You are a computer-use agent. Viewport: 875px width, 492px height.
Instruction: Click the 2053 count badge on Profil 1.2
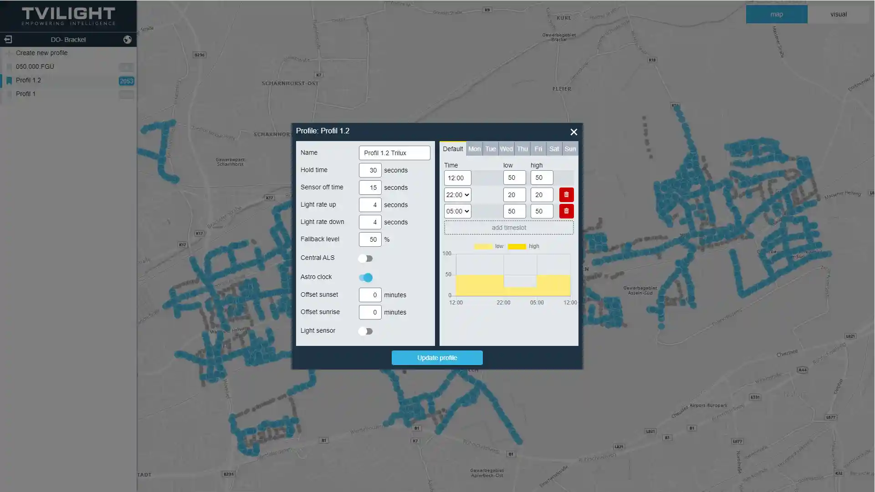126,81
